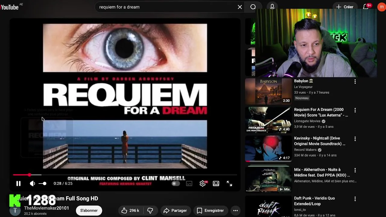This screenshot has height=217, width=386.
Task: Open Lux Aeterna video thumbnail
Action: (x=268, y=120)
